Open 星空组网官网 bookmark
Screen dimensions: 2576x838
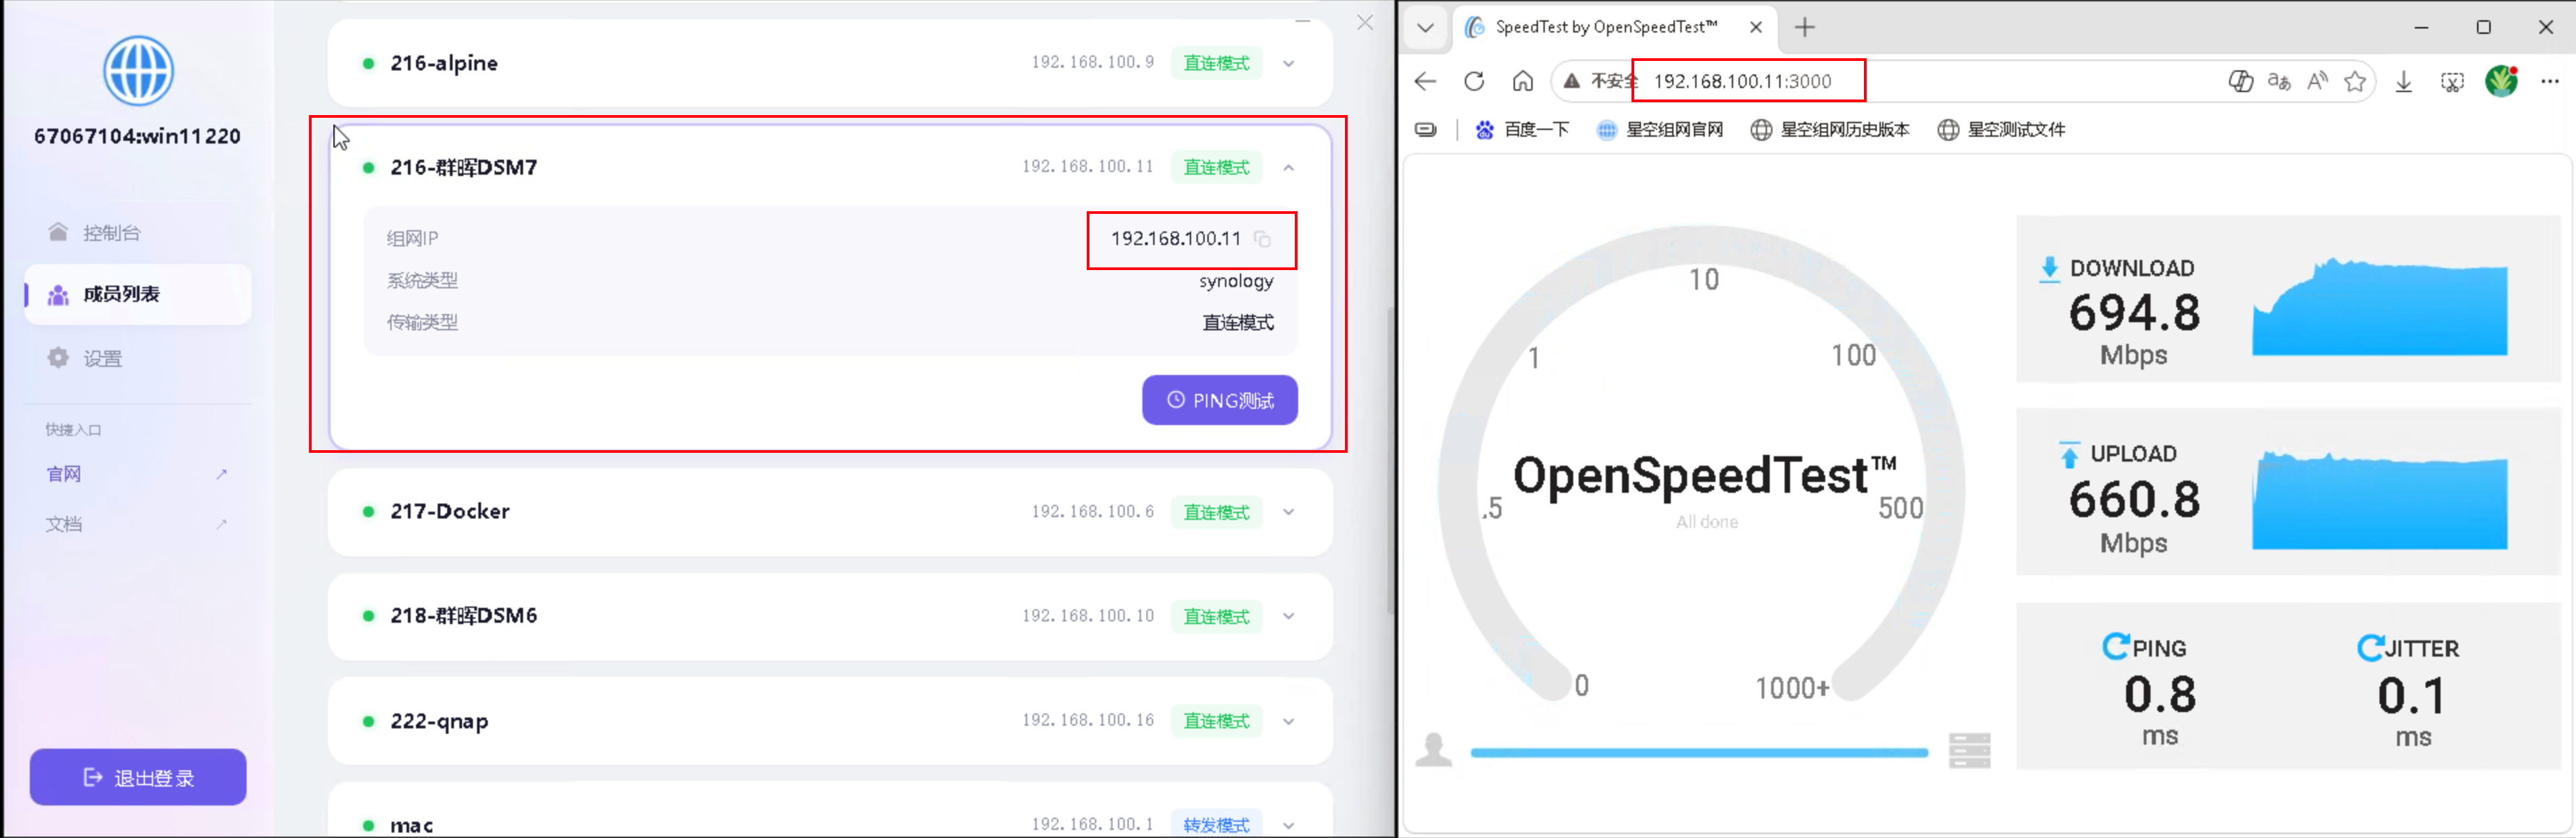click(x=1660, y=130)
